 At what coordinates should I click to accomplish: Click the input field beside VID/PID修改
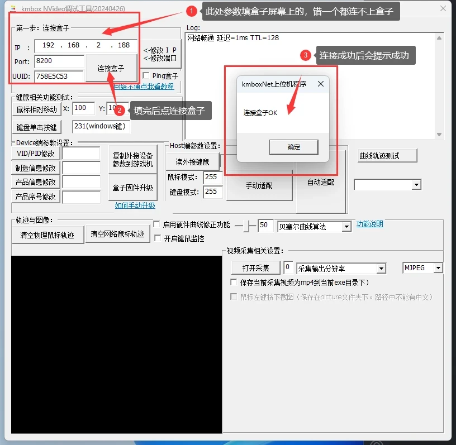(81, 154)
